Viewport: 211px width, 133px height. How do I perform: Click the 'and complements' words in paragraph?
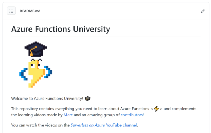pyautogui.click(x=180, y=109)
